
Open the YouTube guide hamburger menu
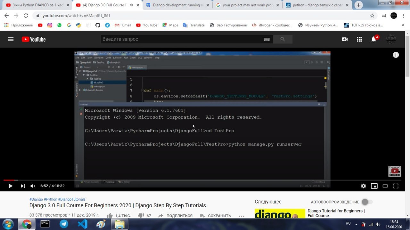(11, 39)
